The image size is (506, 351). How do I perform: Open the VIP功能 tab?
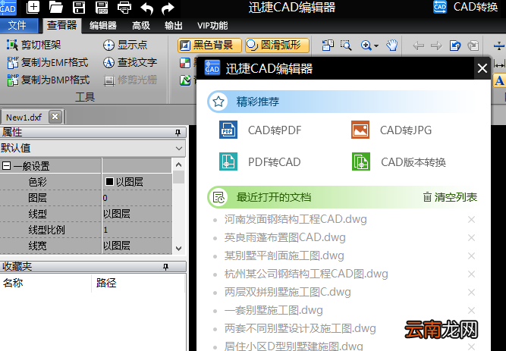(x=212, y=26)
